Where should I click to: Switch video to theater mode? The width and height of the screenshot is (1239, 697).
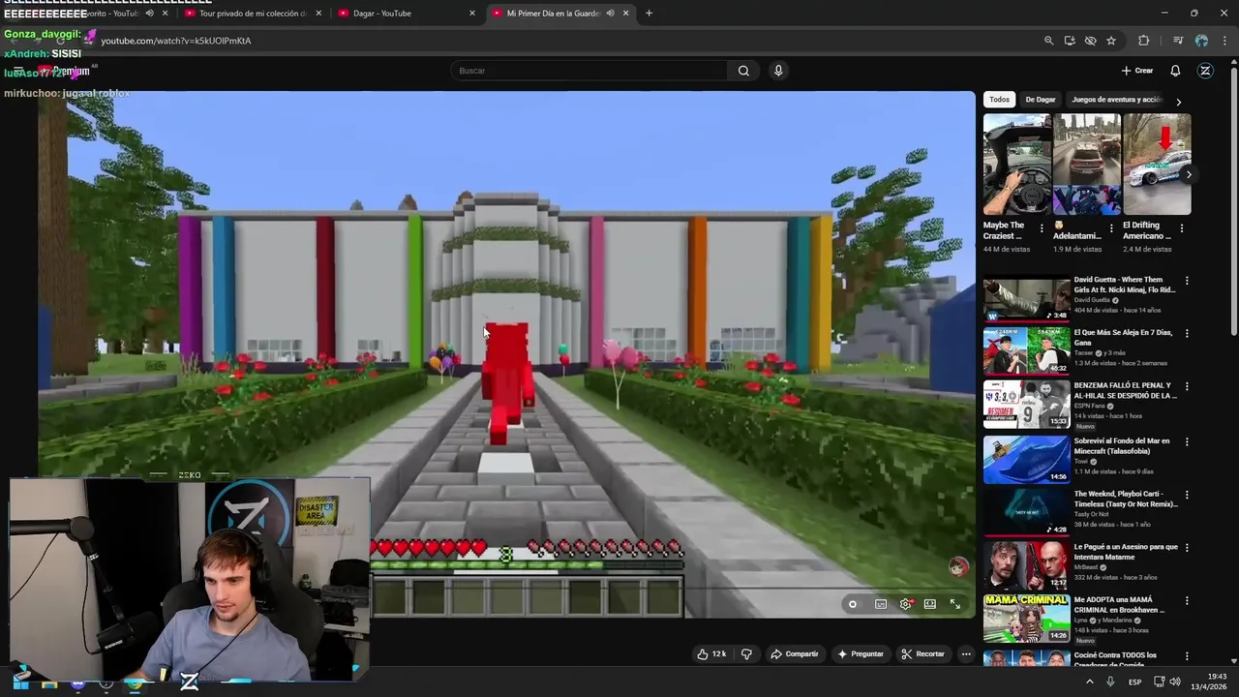pos(930,604)
